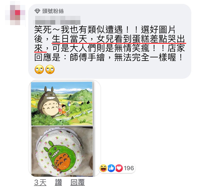
Task: Open the 196 reactions count
Action: click(x=129, y=168)
